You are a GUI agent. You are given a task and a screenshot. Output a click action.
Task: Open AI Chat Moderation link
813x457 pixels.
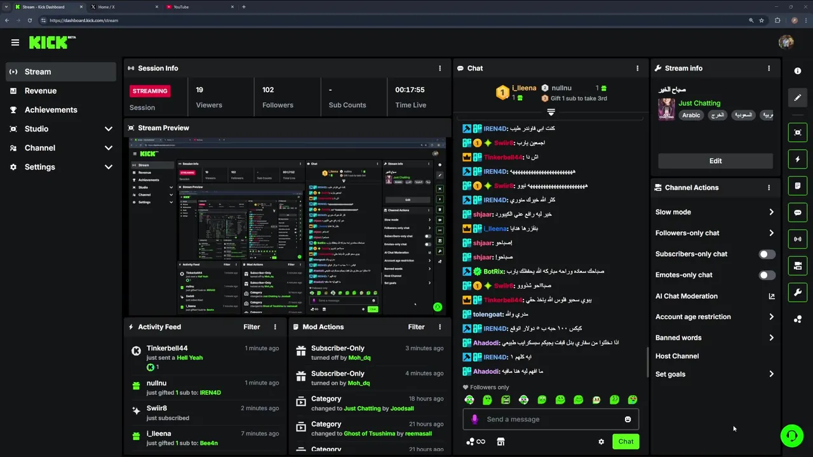(x=715, y=296)
